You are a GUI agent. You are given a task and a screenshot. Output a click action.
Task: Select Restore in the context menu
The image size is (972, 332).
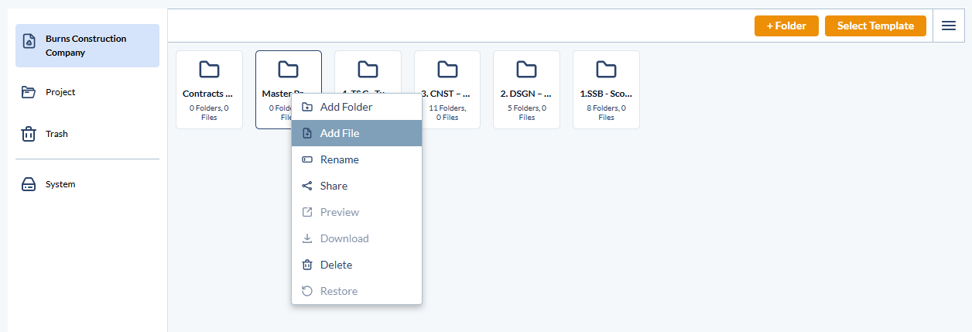click(339, 291)
